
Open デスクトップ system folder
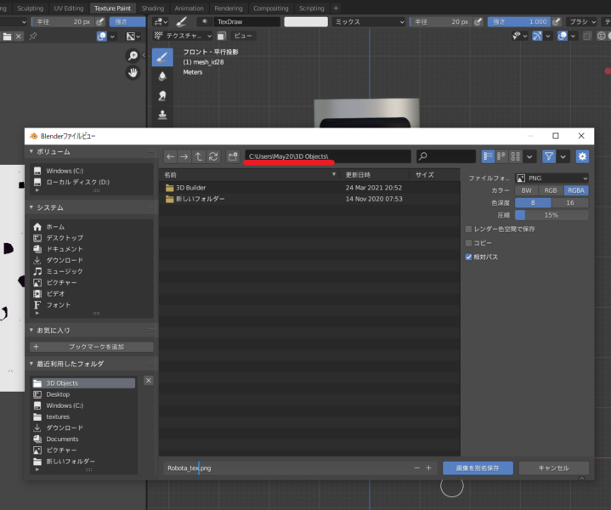65,238
